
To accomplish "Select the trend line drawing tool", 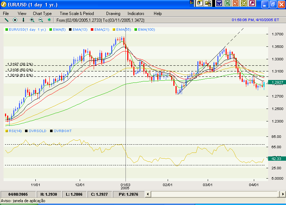I will pyautogui.click(x=6, y=20).
